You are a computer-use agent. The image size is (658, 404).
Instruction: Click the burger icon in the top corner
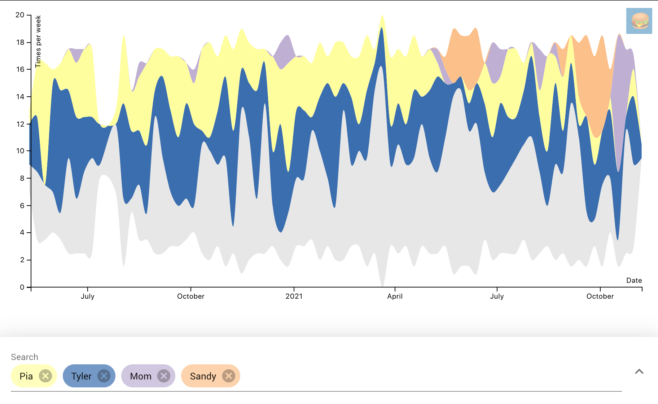(639, 21)
